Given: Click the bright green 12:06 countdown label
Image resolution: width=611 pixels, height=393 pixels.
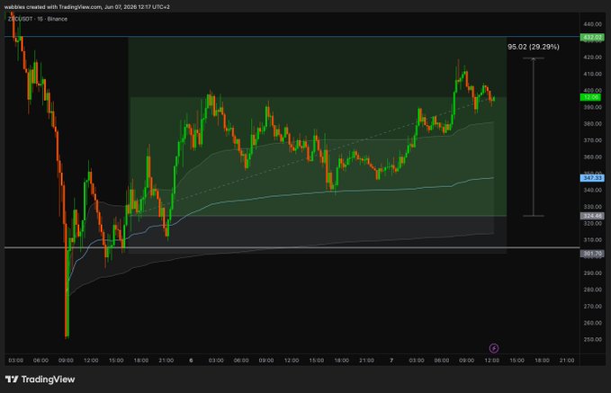Looking at the screenshot, I should [x=591, y=97].
